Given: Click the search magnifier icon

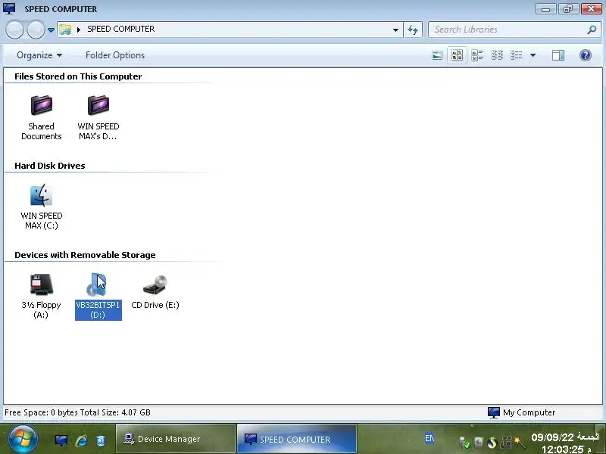Looking at the screenshot, I should (592, 30).
